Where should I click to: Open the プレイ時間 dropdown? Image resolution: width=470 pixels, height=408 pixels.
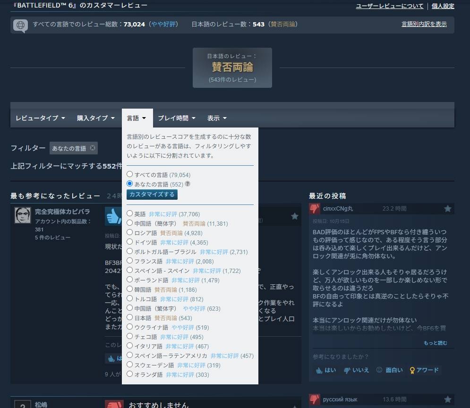click(176, 118)
